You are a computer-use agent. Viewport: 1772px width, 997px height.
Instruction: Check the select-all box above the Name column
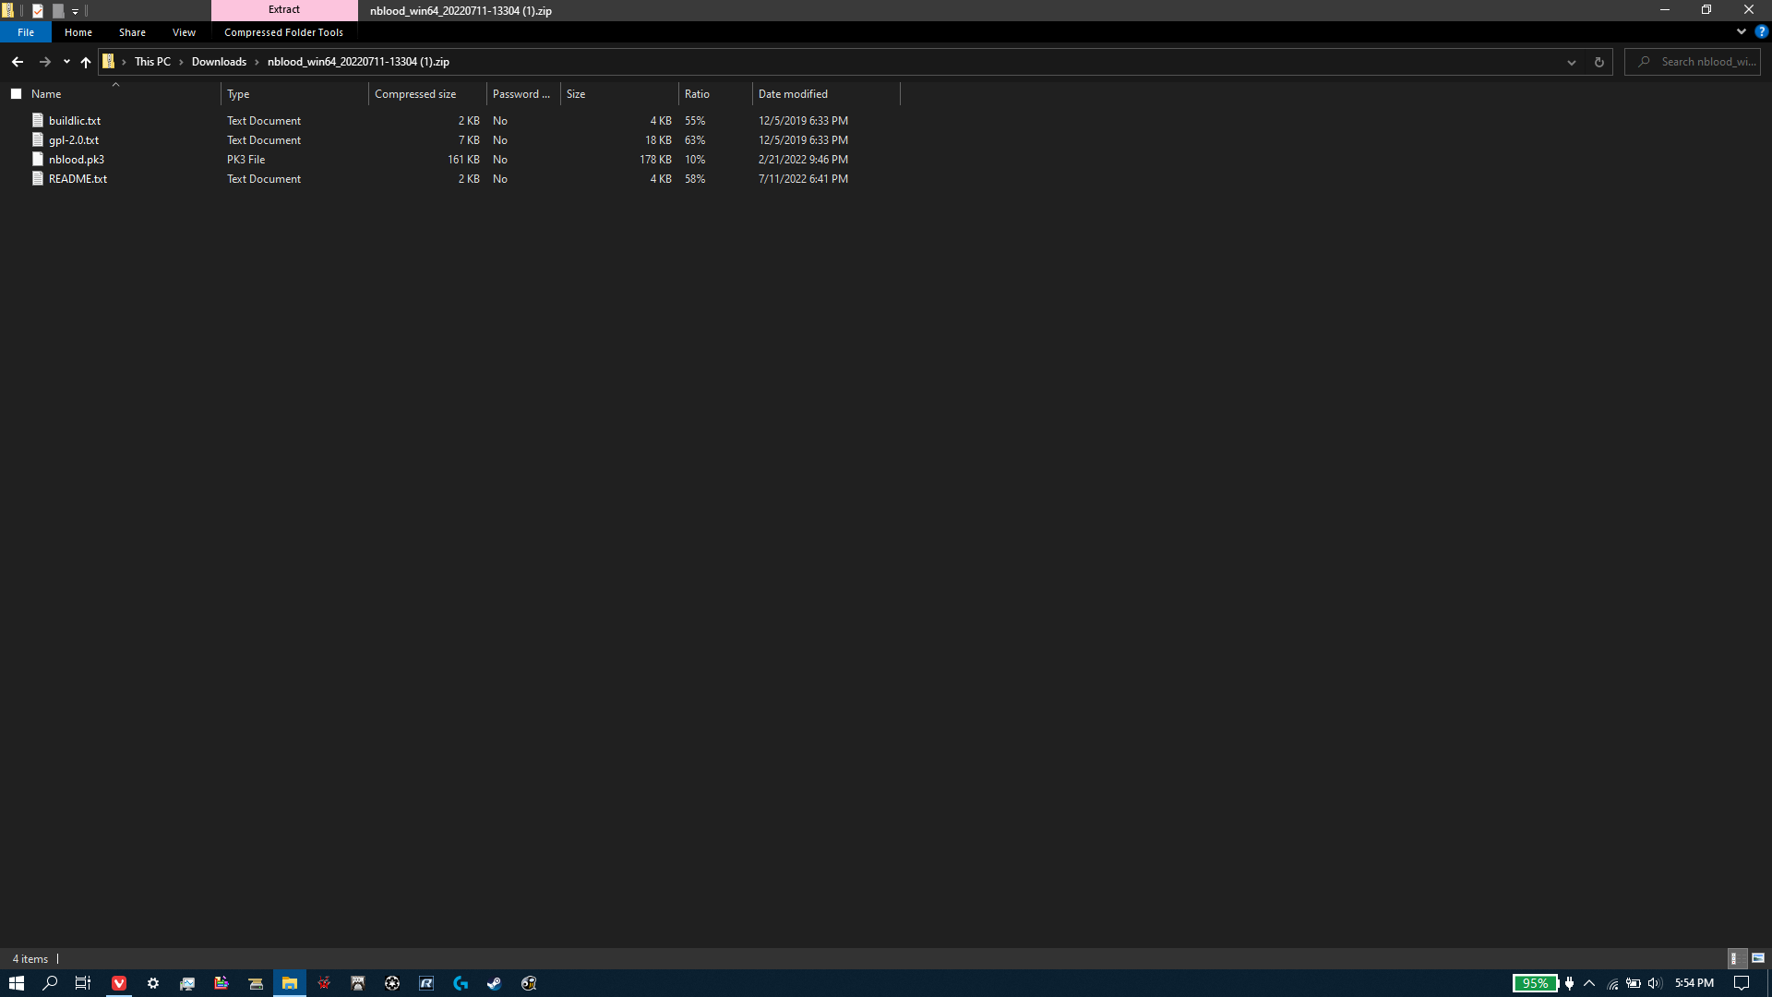(x=16, y=93)
